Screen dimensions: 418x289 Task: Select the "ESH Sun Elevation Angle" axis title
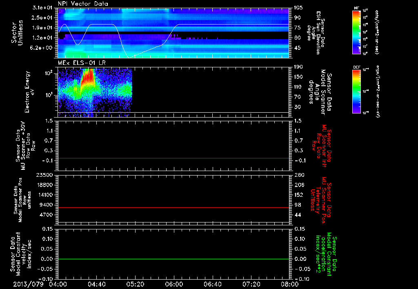(316, 33)
